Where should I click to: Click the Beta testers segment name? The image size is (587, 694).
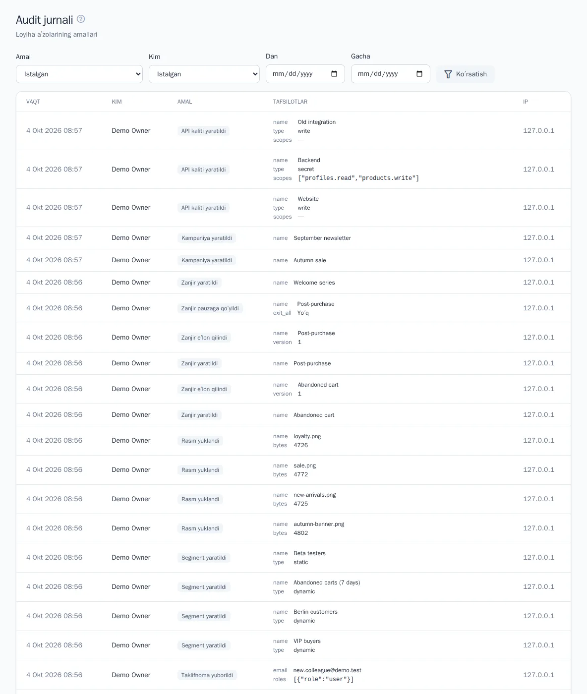pos(309,553)
